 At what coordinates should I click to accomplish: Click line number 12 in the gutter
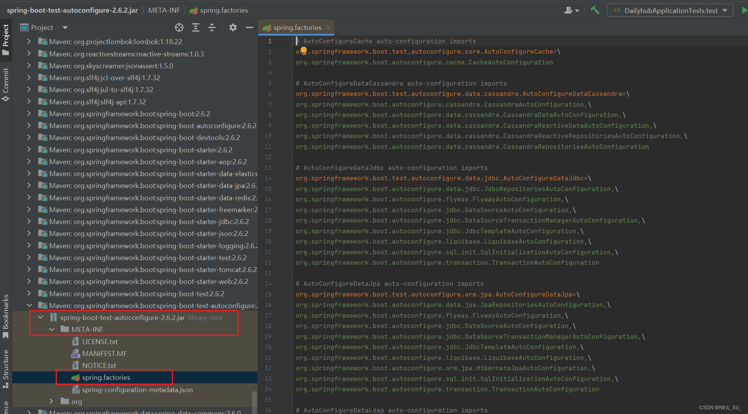pos(268,157)
